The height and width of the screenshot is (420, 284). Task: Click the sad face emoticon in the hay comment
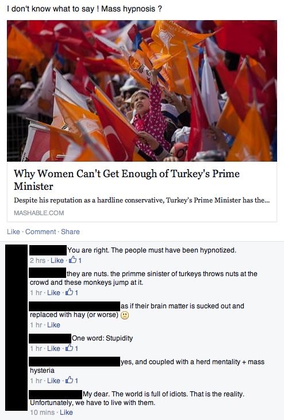point(125,315)
